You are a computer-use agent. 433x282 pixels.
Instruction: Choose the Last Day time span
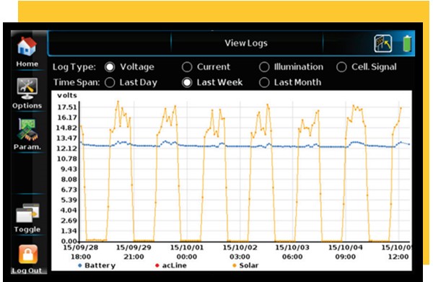110,82
